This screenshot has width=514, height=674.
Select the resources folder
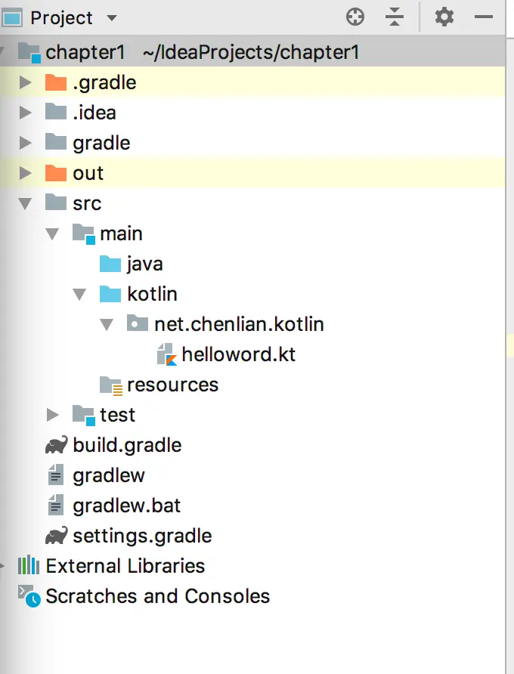coord(172,385)
